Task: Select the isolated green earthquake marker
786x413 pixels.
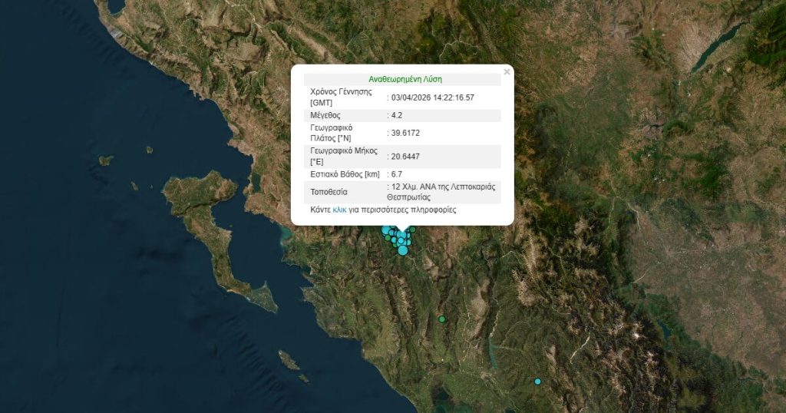Action: tap(441, 319)
